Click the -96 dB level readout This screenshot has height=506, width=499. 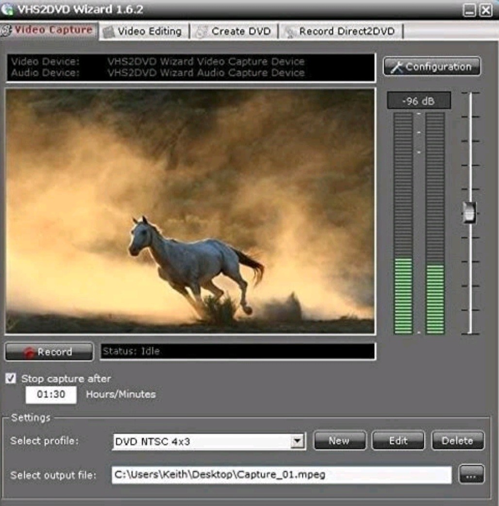click(x=419, y=101)
